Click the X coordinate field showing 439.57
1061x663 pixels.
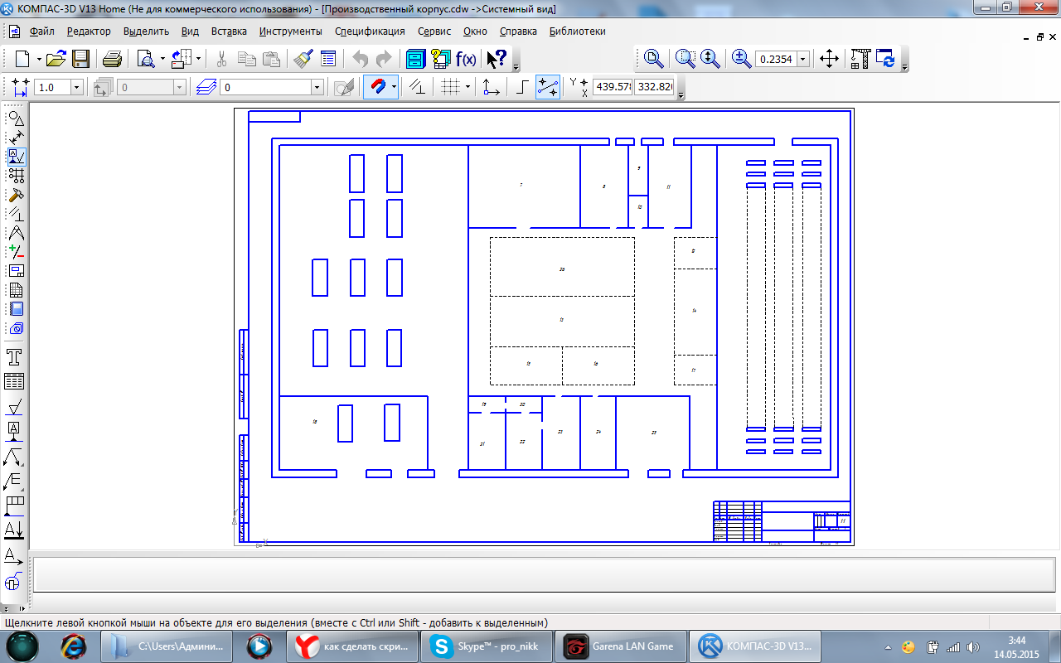(x=613, y=87)
